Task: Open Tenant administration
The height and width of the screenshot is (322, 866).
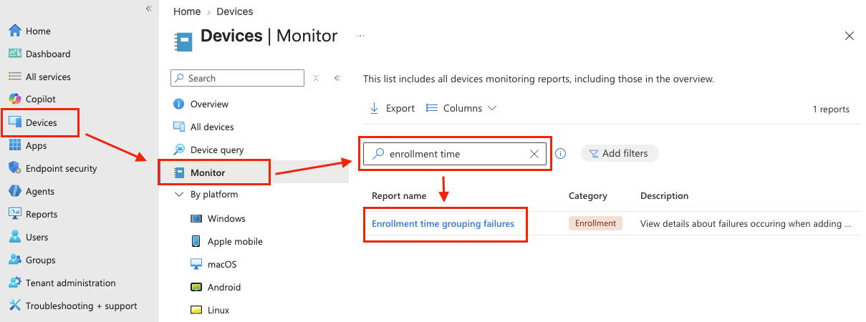Action: click(x=70, y=283)
